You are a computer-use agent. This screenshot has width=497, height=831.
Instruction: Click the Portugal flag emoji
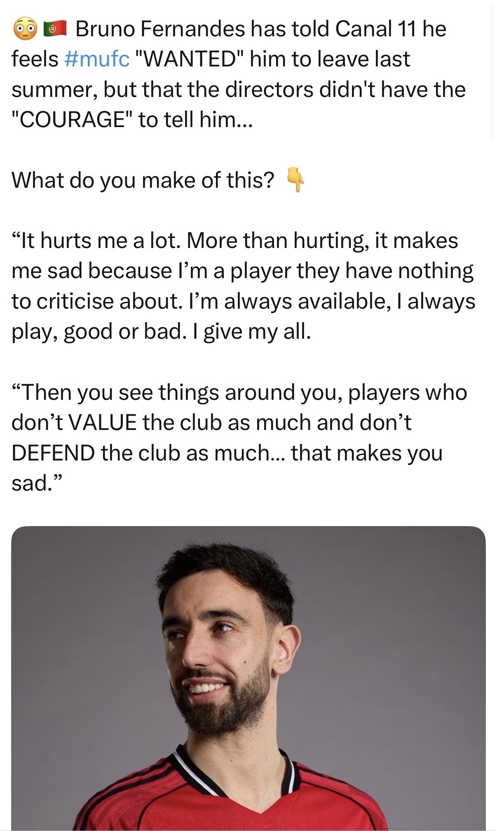[55, 28]
